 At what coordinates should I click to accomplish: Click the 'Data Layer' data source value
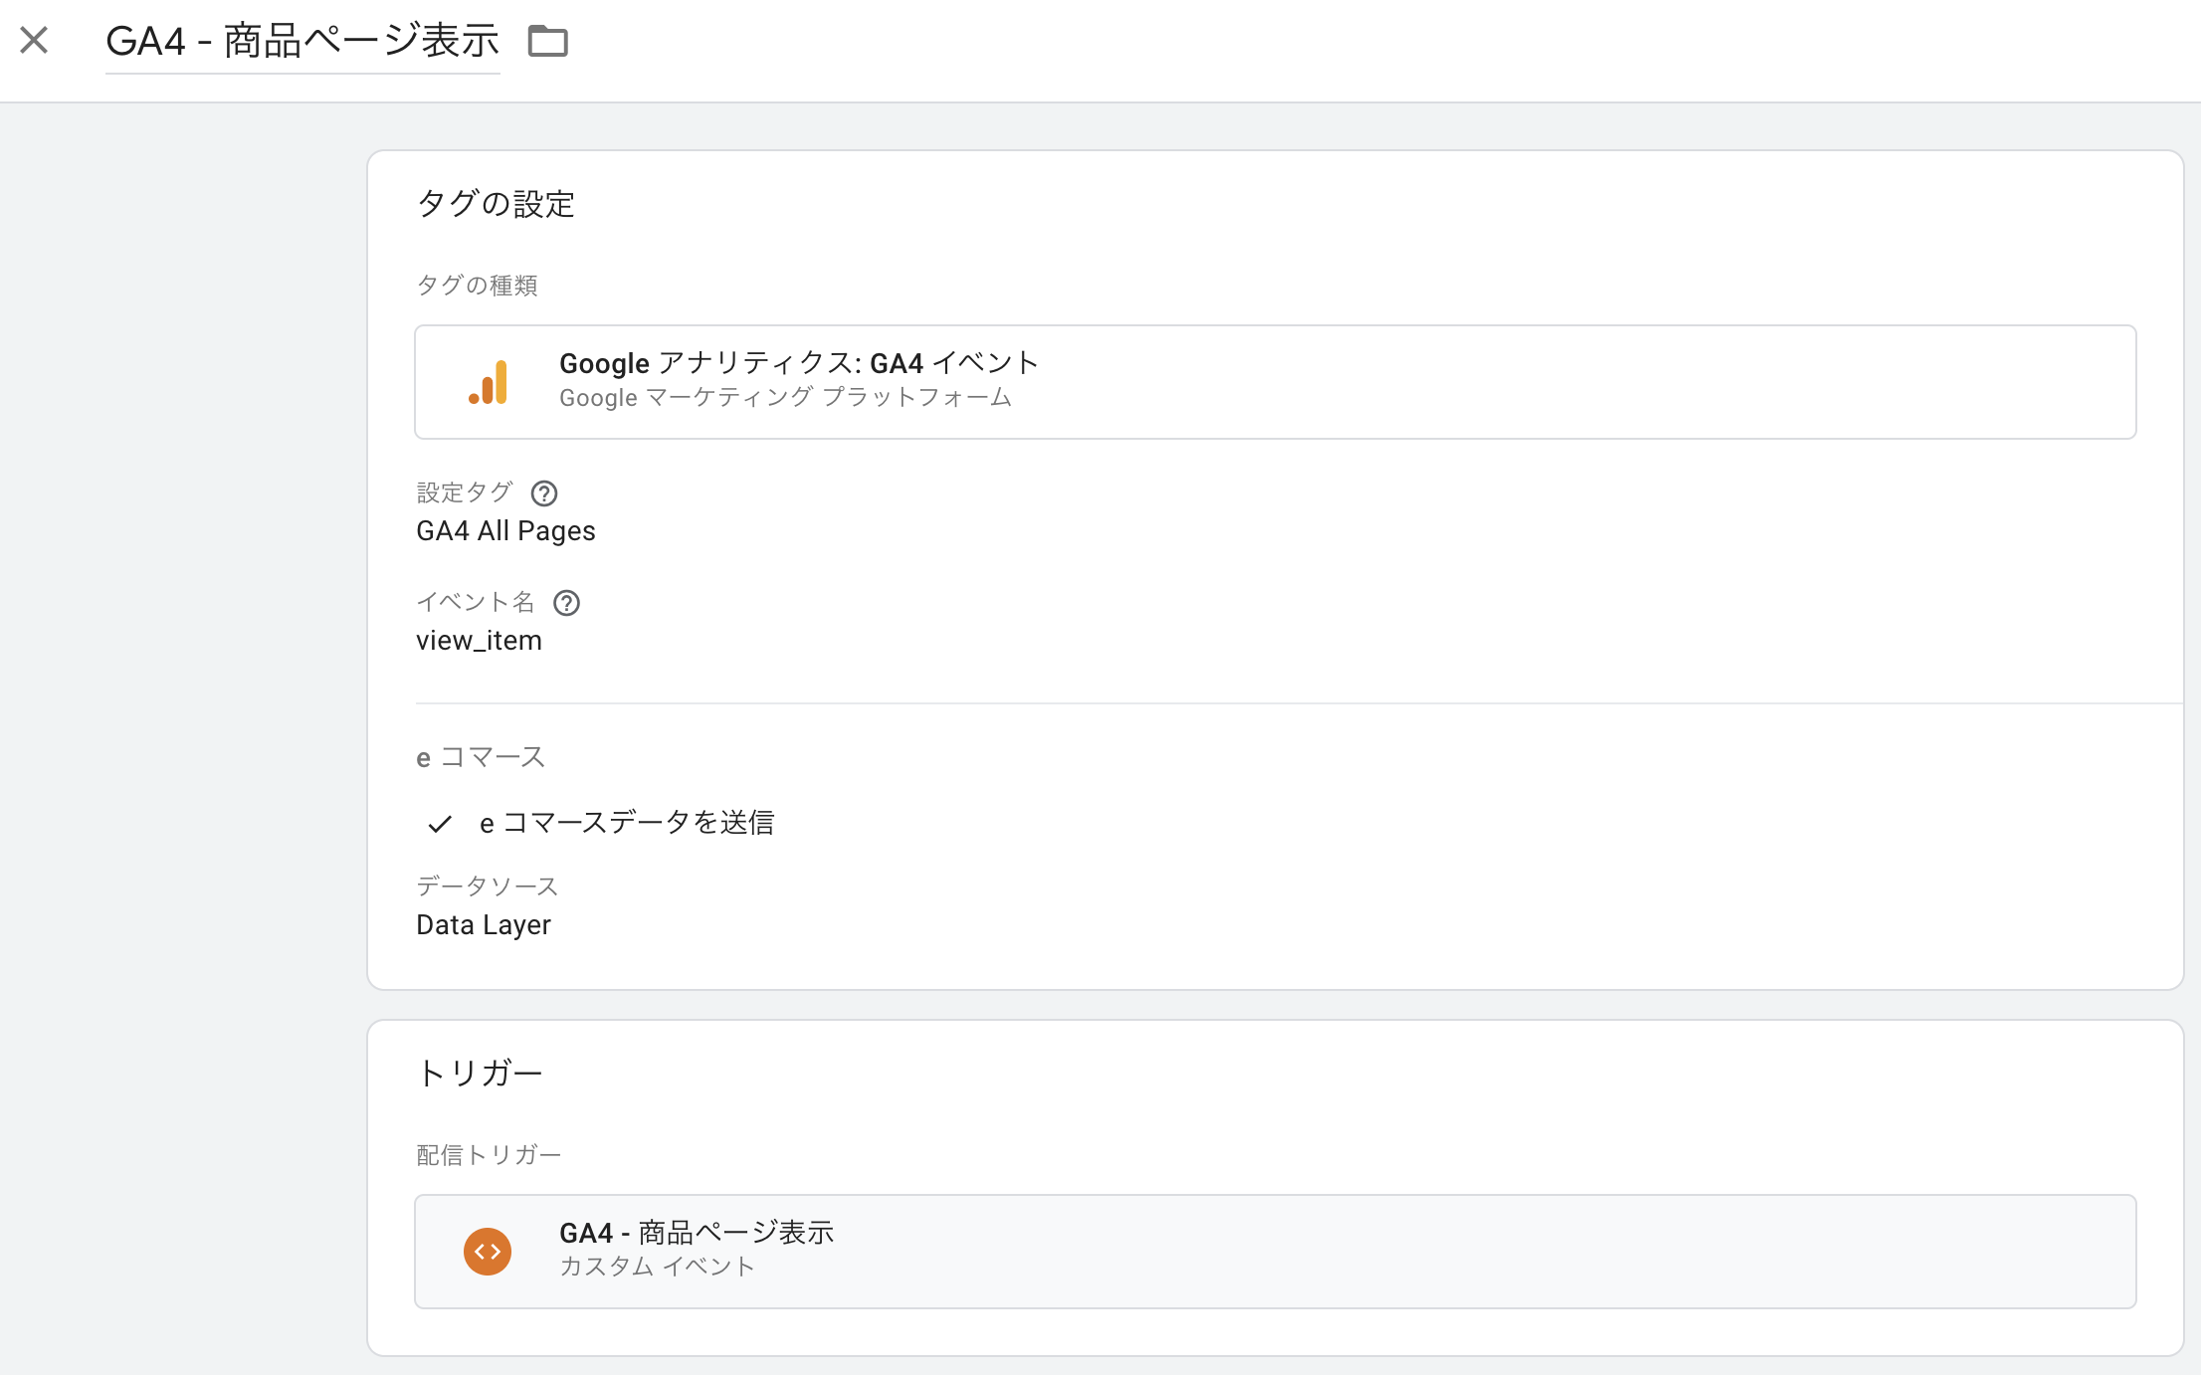pyautogui.click(x=483, y=925)
